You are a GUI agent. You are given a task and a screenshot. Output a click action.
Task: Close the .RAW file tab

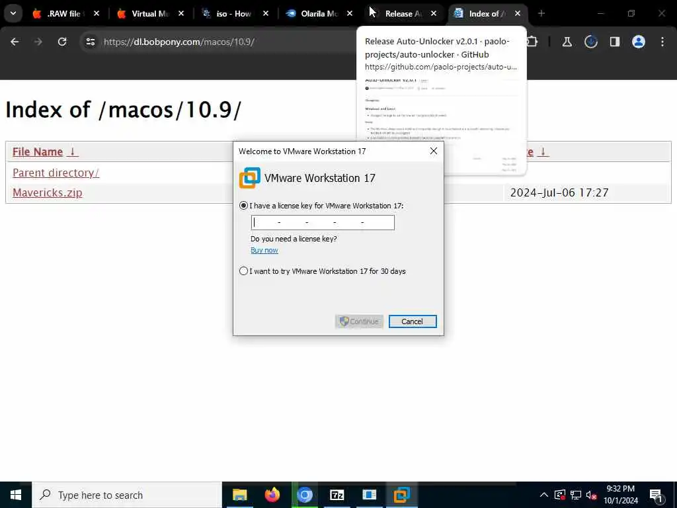click(97, 13)
